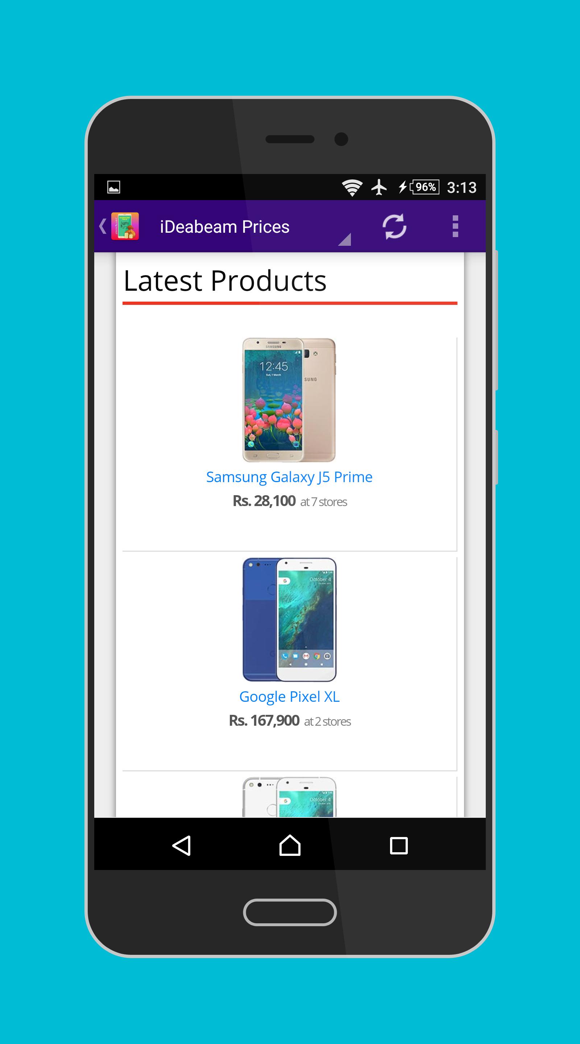
Task: Tap the Android home navigation button
Action: (x=290, y=845)
